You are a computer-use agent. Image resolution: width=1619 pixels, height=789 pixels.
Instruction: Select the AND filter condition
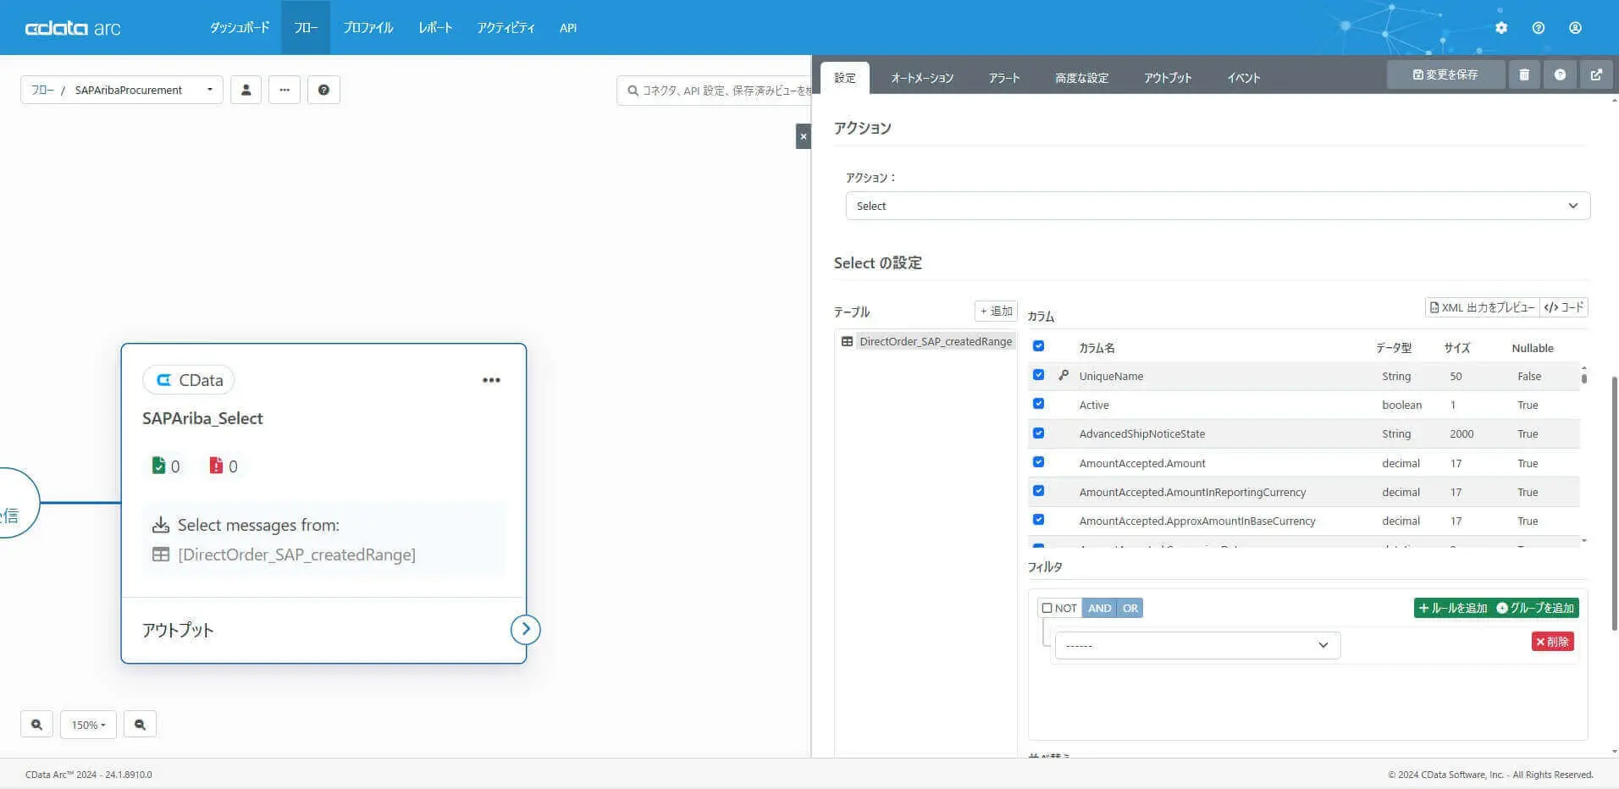(1100, 608)
